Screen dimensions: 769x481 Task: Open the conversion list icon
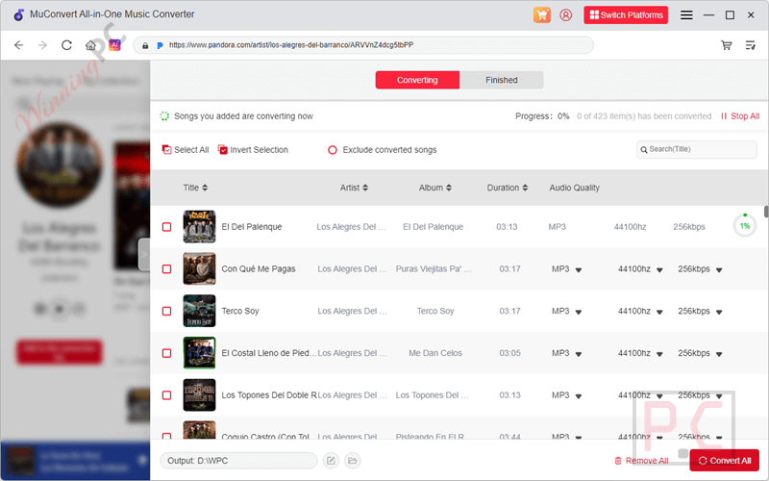point(751,45)
